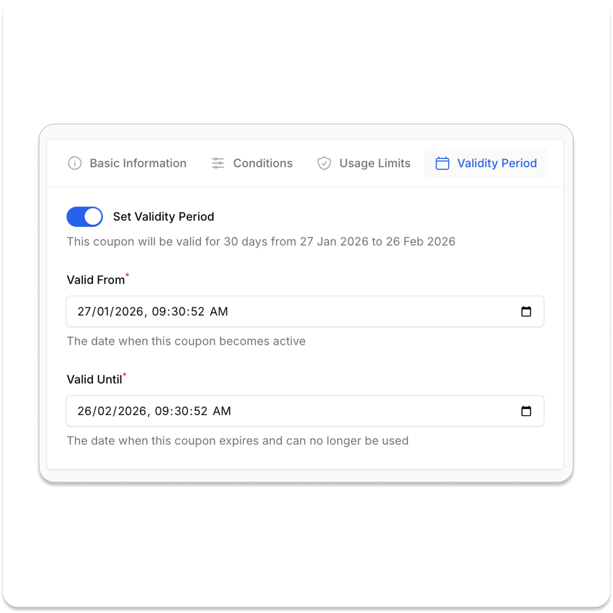
Task: Click the Valid From field label
Action: click(96, 280)
